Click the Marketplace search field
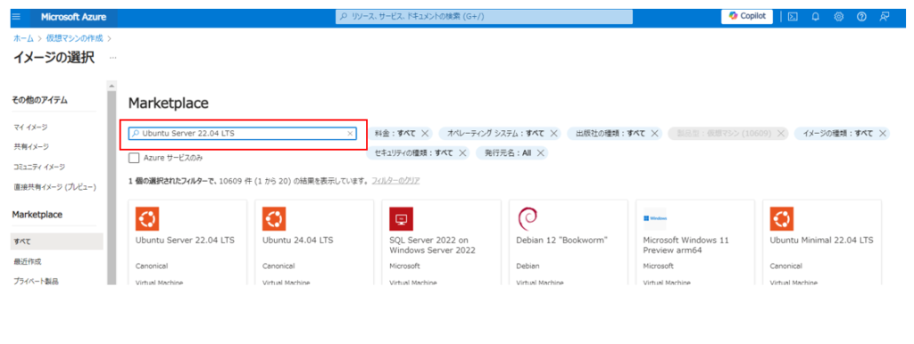Image resolution: width=914 pixels, height=344 pixels. [243, 134]
